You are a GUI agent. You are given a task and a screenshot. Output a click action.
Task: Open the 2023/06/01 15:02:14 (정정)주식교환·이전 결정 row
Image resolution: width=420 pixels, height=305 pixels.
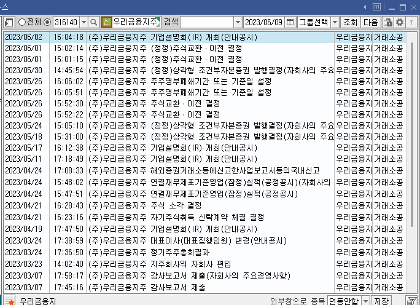204,49
